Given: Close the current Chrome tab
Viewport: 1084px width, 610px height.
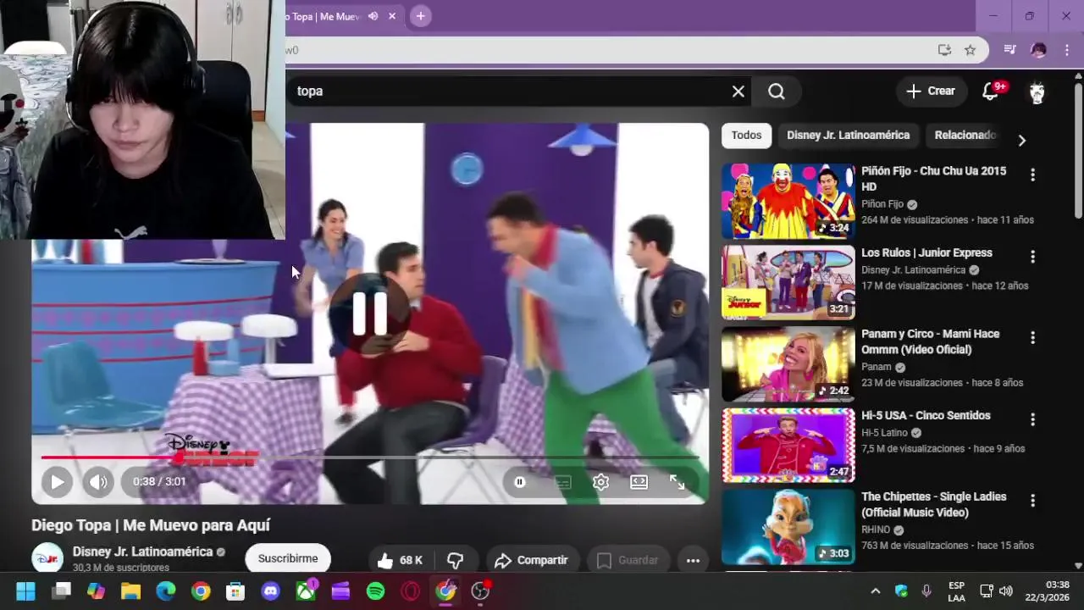Looking at the screenshot, I should click(x=392, y=16).
